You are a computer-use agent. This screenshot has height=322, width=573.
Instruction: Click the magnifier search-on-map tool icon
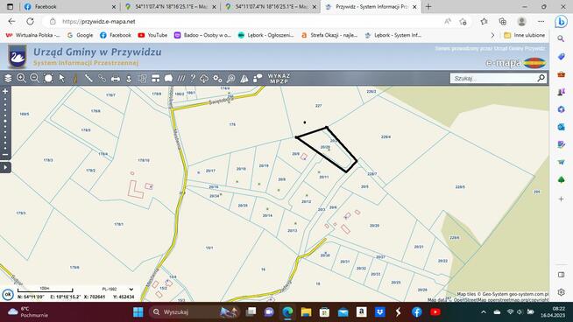coord(231,78)
